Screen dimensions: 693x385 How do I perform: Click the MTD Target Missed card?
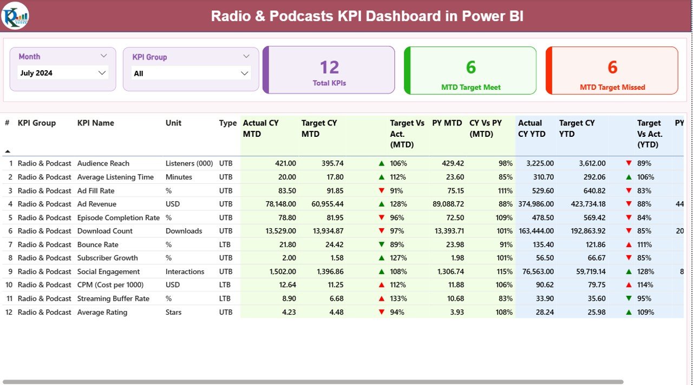pyautogui.click(x=612, y=70)
